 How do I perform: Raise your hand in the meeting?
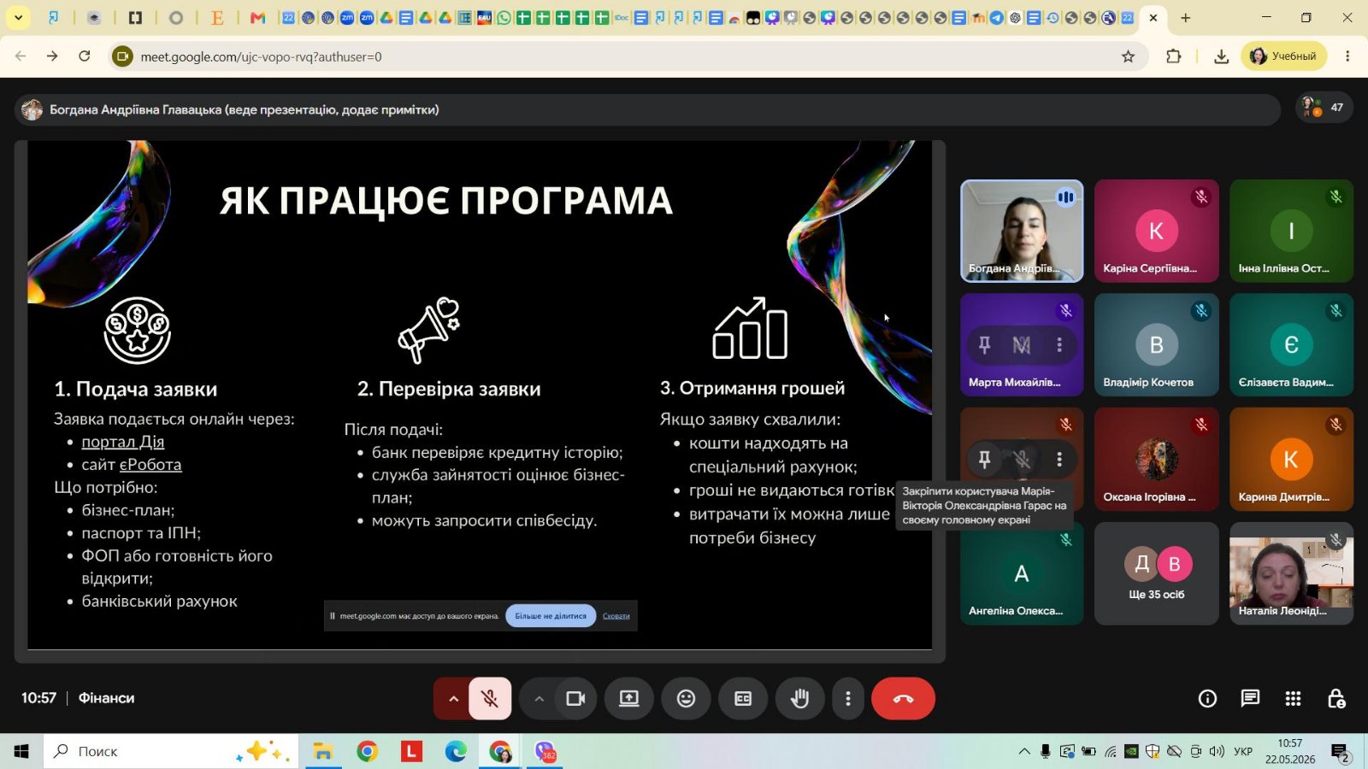[x=799, y=699]
